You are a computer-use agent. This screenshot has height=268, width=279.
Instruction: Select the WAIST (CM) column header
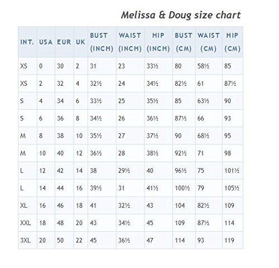coord(209,42)
